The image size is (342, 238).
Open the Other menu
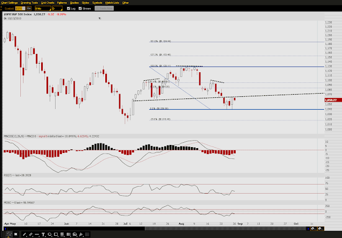126,3
